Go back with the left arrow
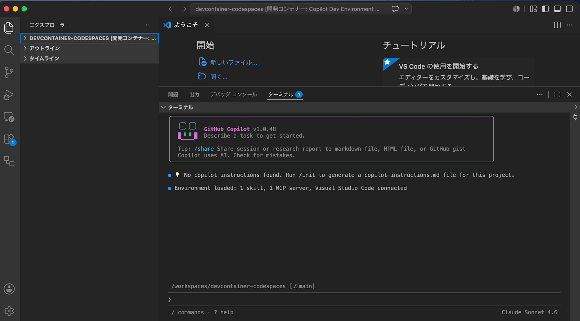Screen dimensions: 580x321 [171, 9]
